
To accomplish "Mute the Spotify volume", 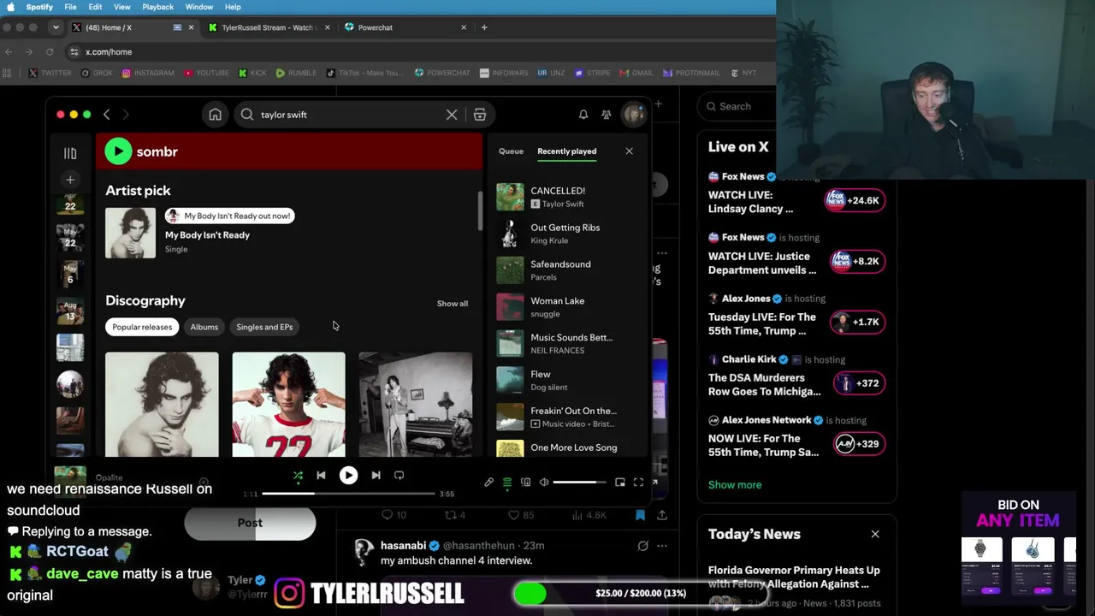I will point(544,483).
